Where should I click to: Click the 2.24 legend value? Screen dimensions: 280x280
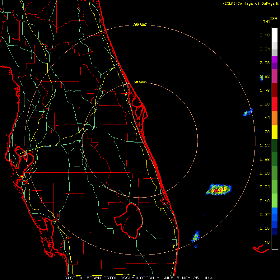(265, 49)
